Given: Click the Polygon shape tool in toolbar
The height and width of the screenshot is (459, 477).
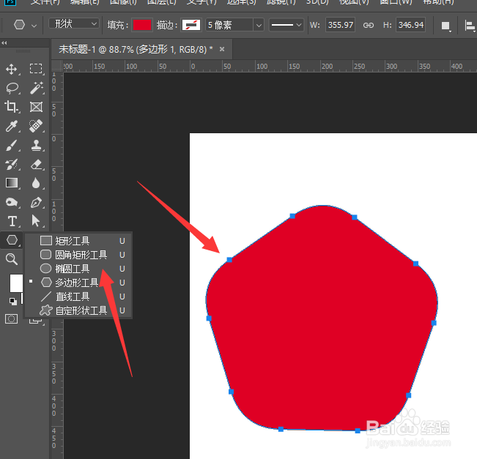Looking at the screenshot, I should pos(12,240).
